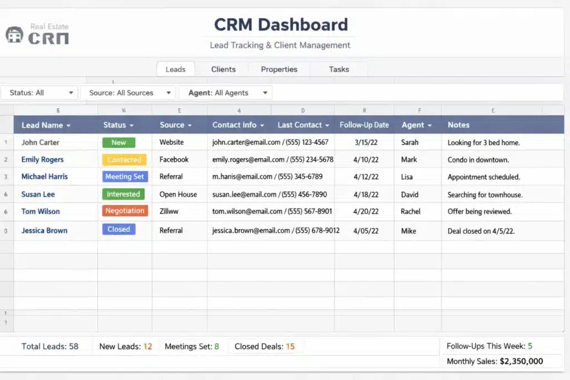Click the orange Negotiation status badge
This screenshot has width=570, height=380.
125,211
